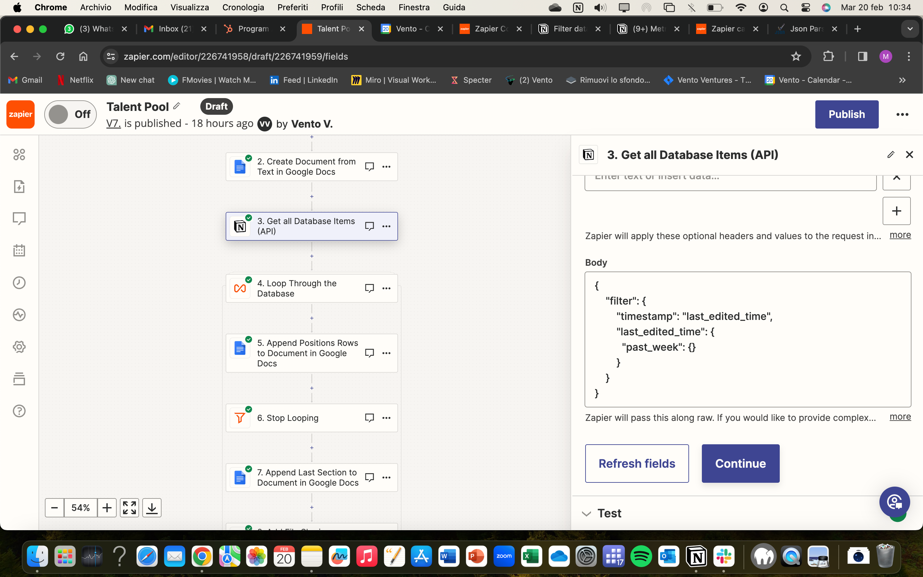This screenshot has height=577, width=923.
Task: Open Notion from the Dock
Action: pyautogui.click(x=696, y=557)
